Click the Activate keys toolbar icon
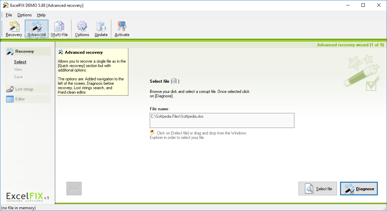The image size is (387, 211). click(122, 29)
